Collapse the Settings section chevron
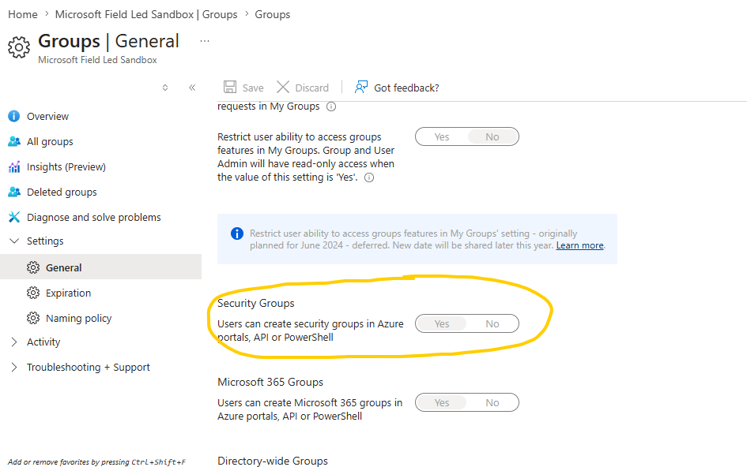Viewport: 747px width, 467px height. pos(14,241)
